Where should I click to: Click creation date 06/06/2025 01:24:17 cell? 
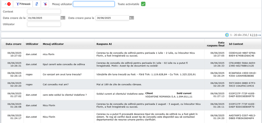(x=14, y=117)
